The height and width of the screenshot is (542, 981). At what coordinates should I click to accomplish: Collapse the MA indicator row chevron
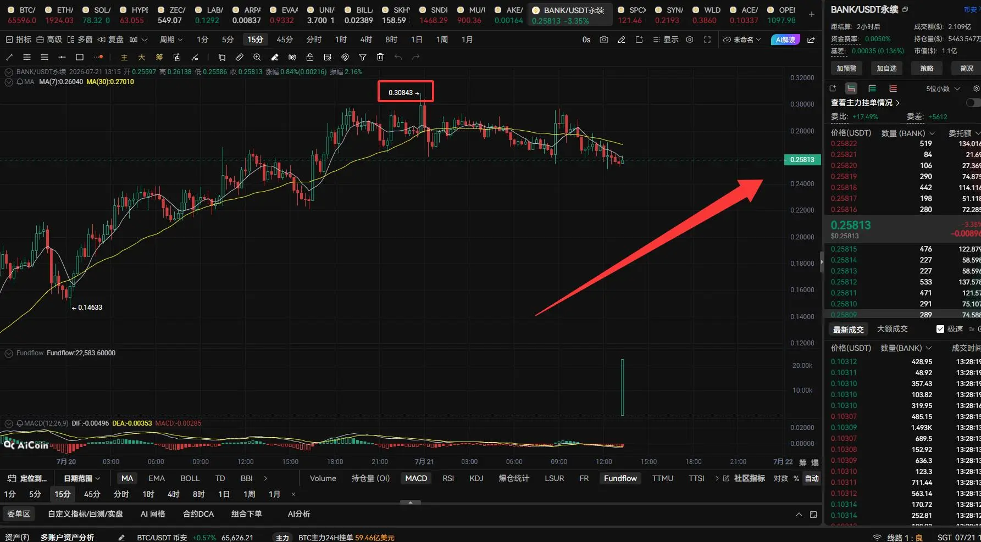9,82
